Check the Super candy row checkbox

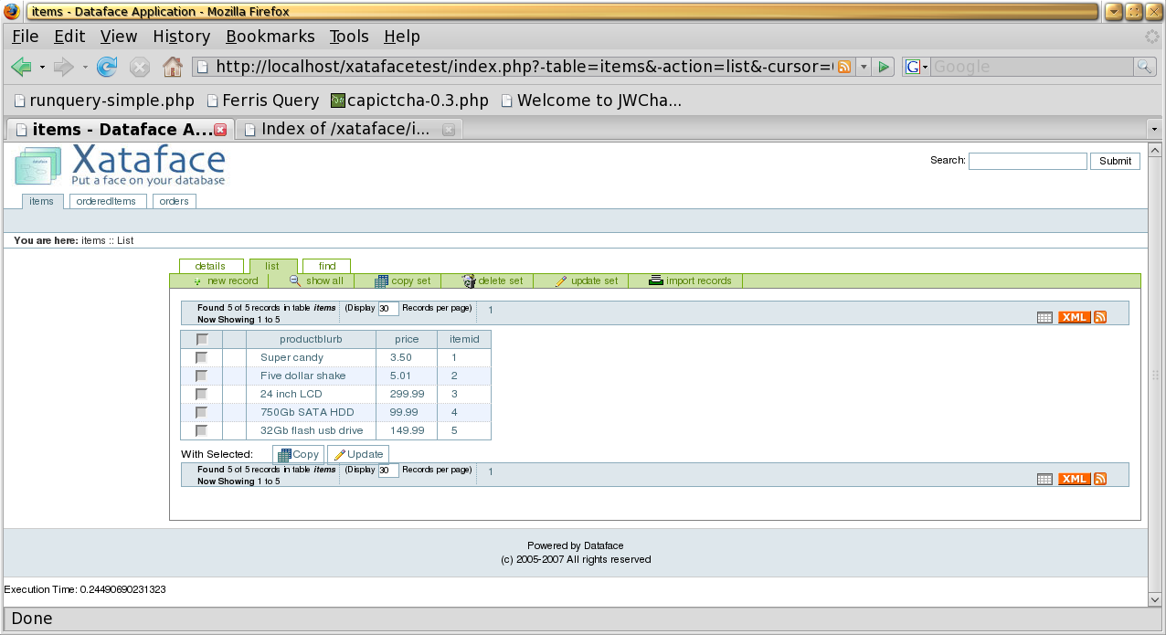(x=202, y=357)
